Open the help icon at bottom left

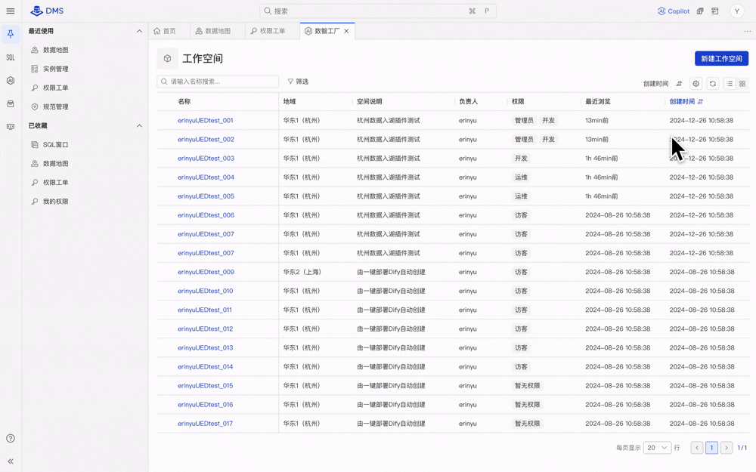pos(11,438)
